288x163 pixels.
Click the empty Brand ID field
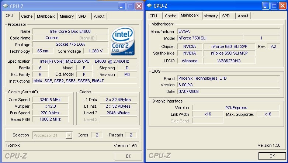point(103,38)
